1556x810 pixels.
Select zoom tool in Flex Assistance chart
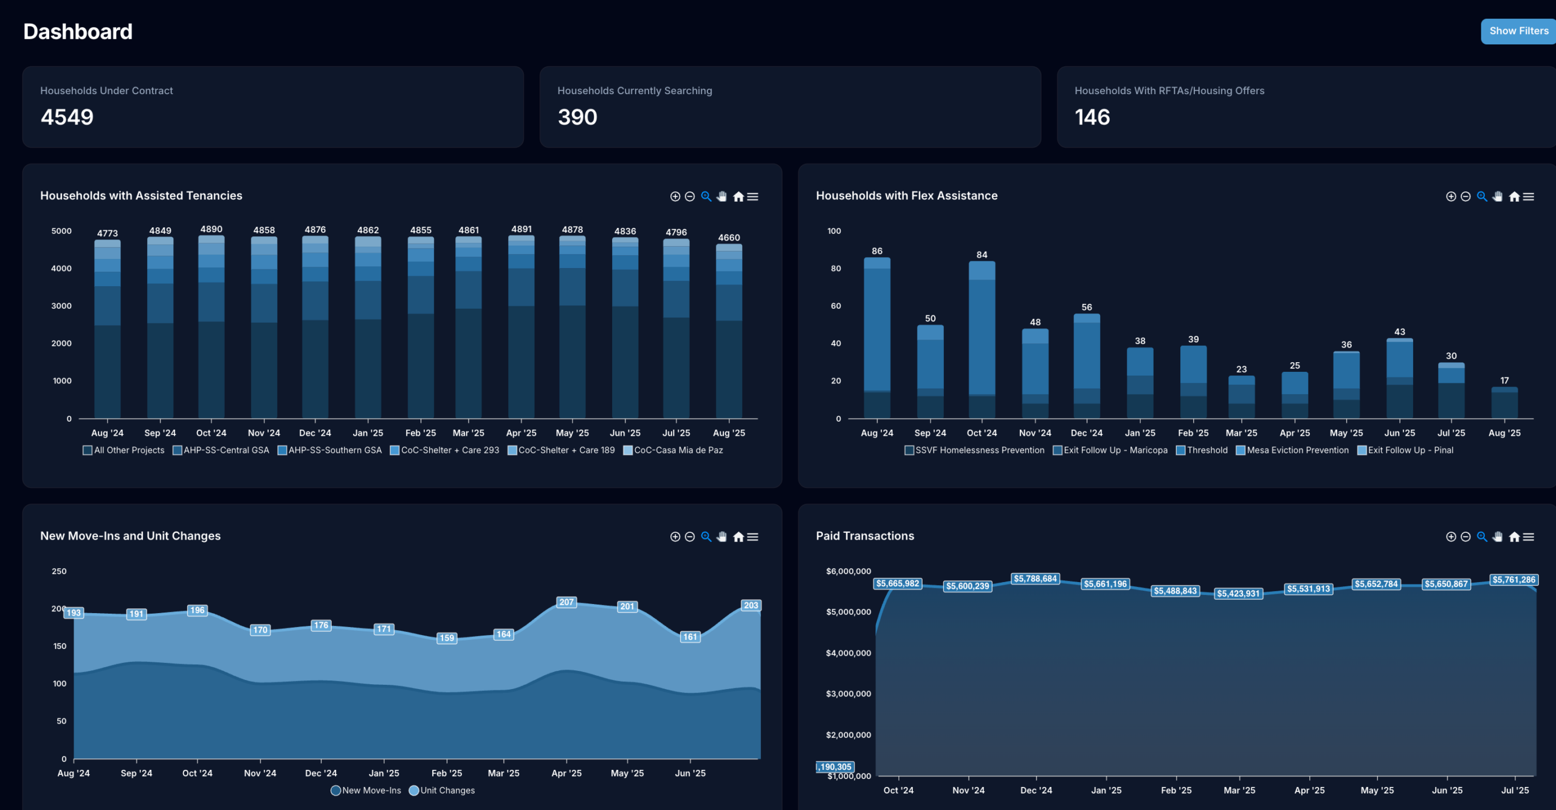(1482, 196)
